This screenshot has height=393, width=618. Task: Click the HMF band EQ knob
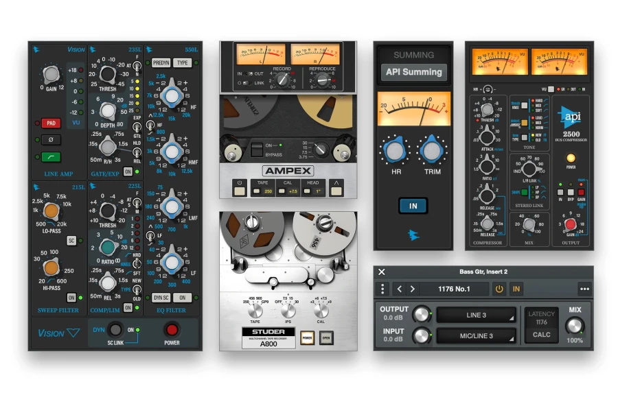(x=172, y=151)
